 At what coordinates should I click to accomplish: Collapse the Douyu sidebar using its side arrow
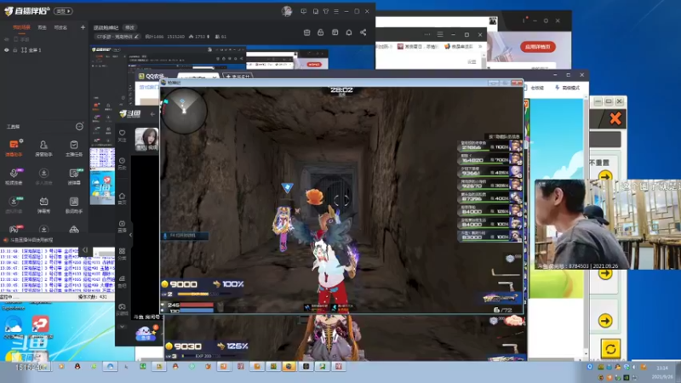click(x=130, y=235)
